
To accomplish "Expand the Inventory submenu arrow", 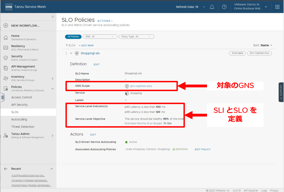I will [x=52, y=78].
